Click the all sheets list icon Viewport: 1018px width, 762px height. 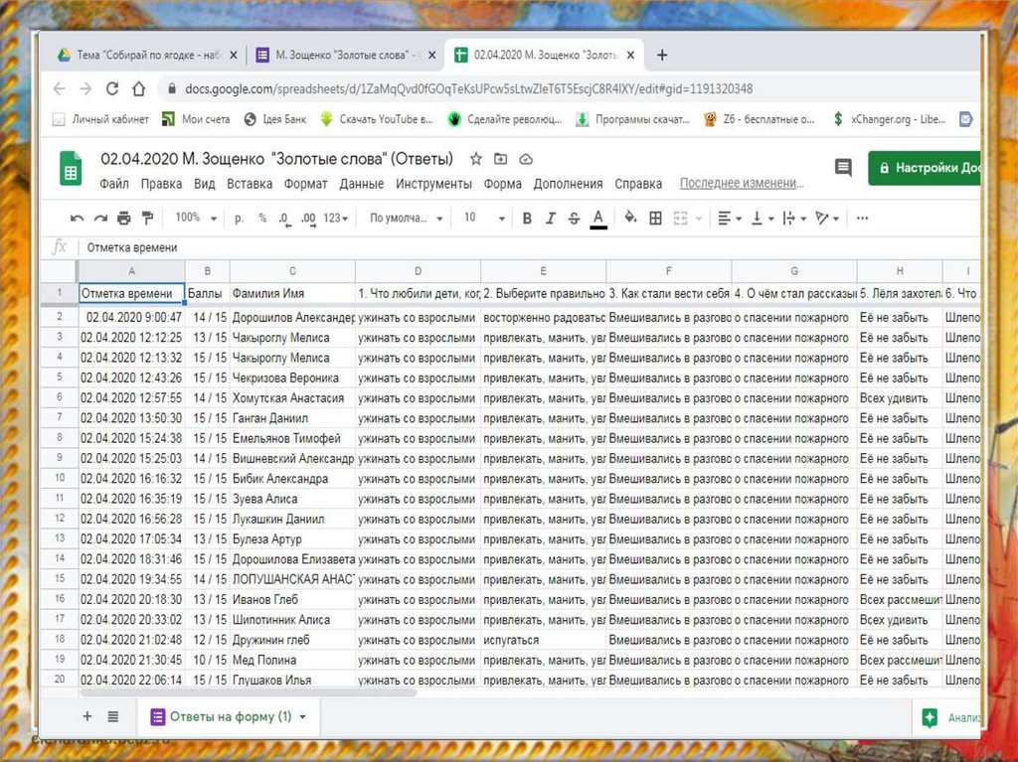(x=113, y=716)
